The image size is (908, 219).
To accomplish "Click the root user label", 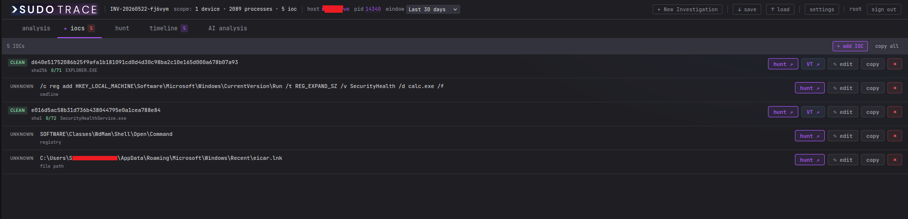I will (856, 9).
